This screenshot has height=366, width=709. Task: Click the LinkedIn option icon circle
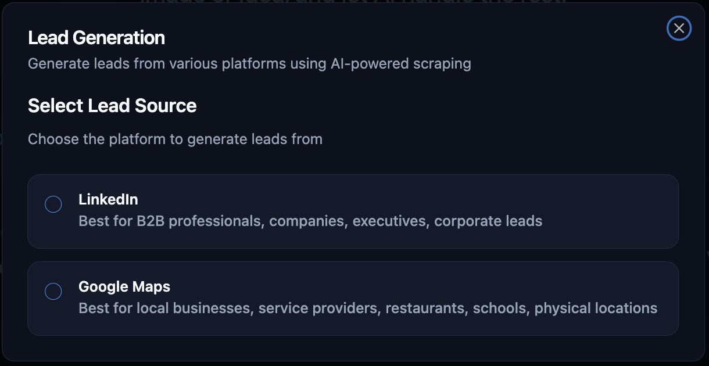pyautogui.click(x=53, y=204)
